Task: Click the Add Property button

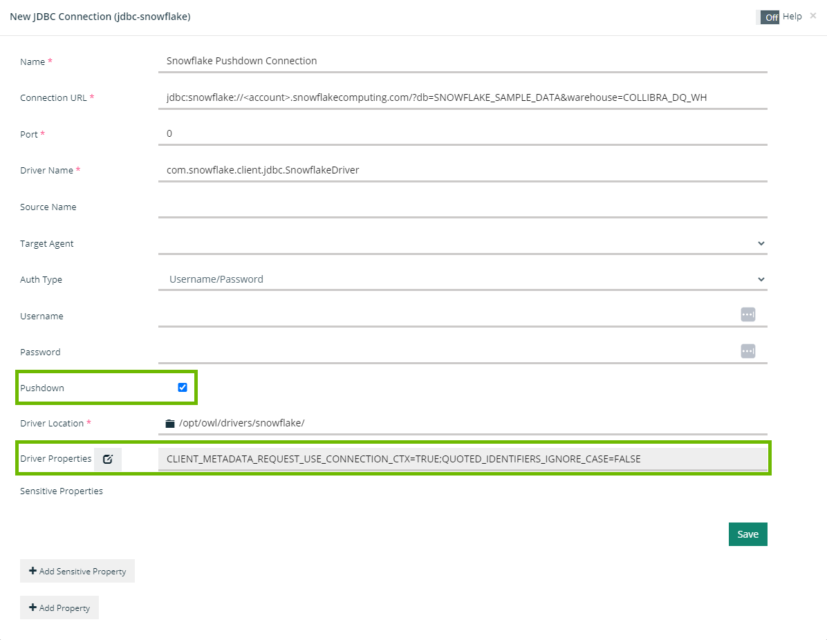Action: [59, 608]
